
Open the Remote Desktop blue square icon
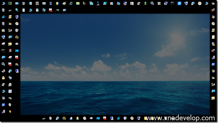(x=179, y=3)
